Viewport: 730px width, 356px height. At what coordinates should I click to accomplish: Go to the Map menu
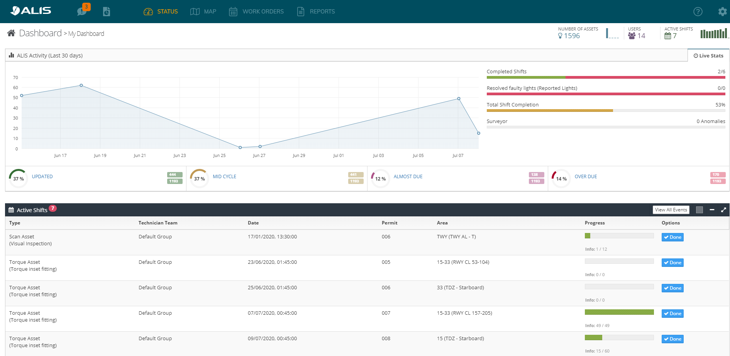203,12
